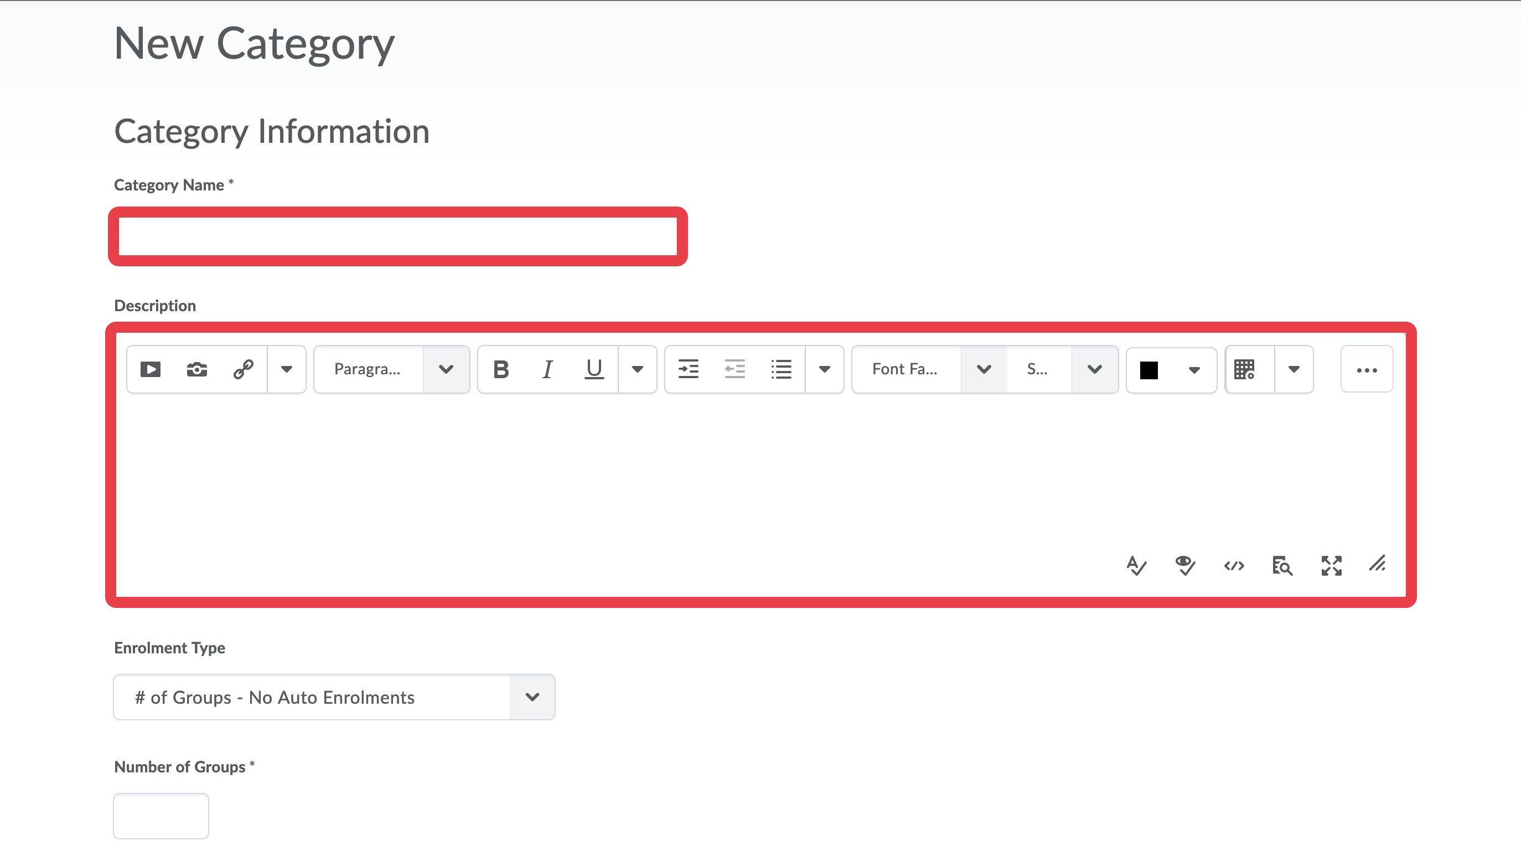1521x856 pixels.
Task: Click the black text color swatch
Action: pyautogui.click(x=1148, y=370)
